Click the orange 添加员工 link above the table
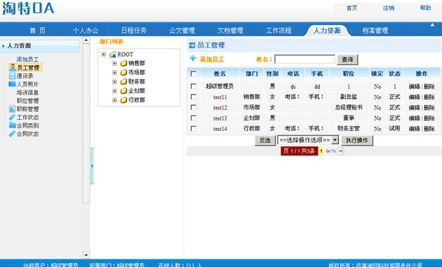 click(212, 59)
